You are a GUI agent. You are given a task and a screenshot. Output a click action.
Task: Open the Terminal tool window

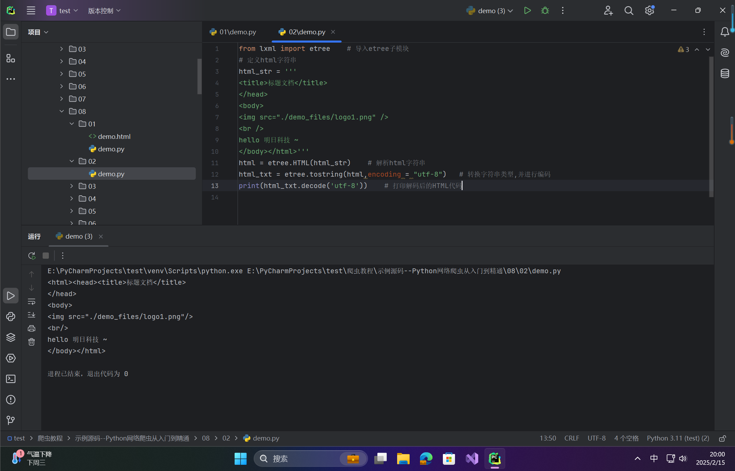pos(11,379)
